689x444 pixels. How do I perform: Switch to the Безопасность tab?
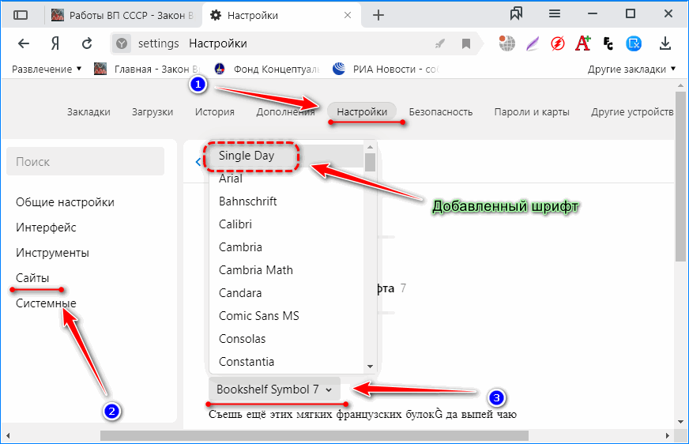click(440, 111)
